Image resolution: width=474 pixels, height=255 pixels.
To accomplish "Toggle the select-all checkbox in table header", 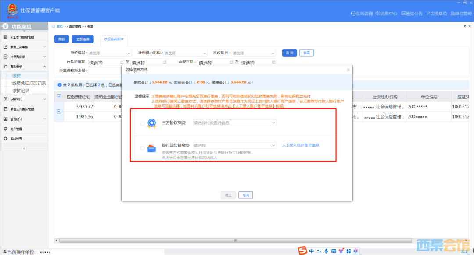I will click(x=59, y=97).
